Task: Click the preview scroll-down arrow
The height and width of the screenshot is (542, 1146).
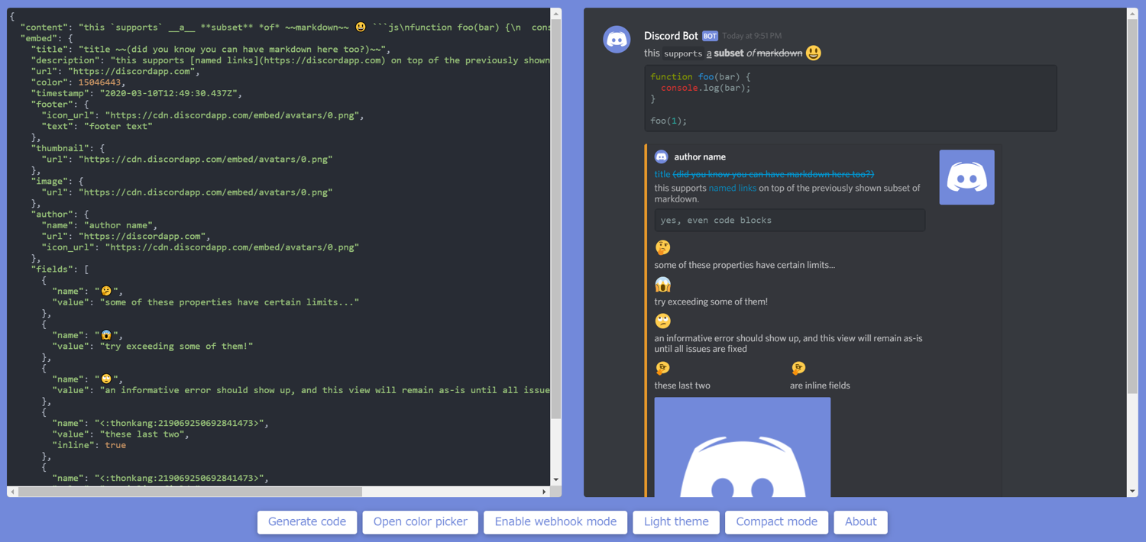Action: [1132, 492]
